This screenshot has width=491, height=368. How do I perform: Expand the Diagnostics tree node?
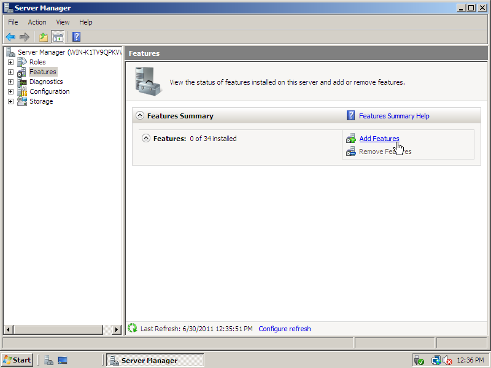pyautogui.click(x=10, y=82)
